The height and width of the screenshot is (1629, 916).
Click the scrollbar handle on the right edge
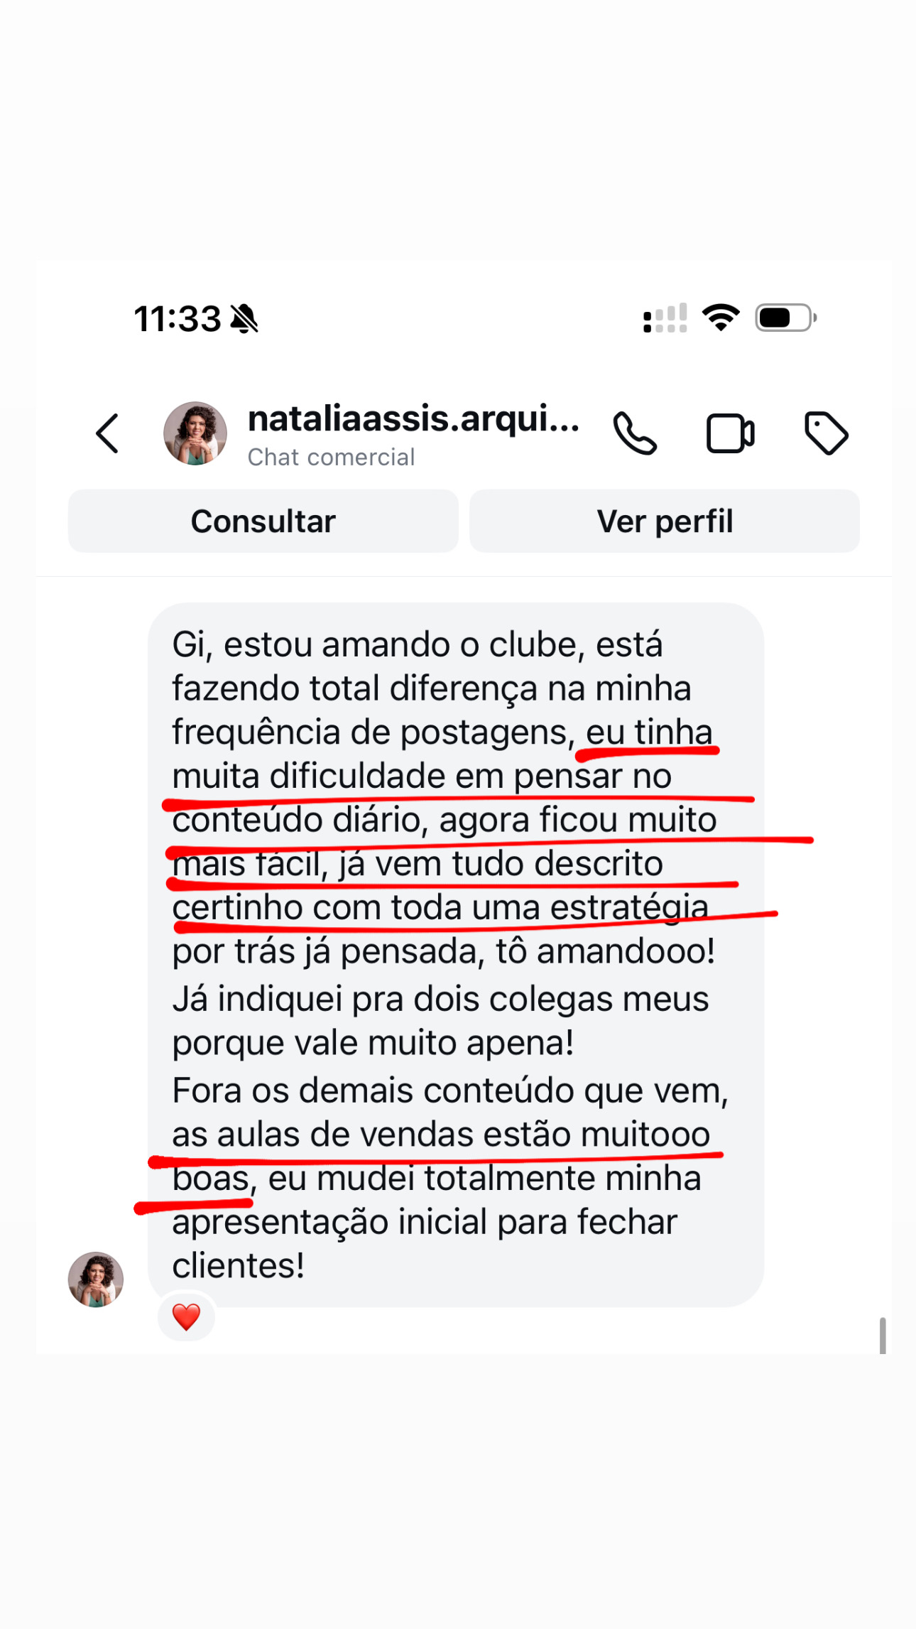pyautogui.click(x=883, y=1336)
